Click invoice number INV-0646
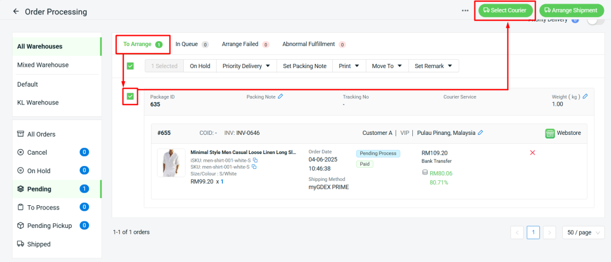This screenshot has width=611, height=262. [248, 133]
